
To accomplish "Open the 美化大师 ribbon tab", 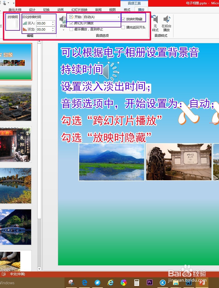I will click(15, 10).
